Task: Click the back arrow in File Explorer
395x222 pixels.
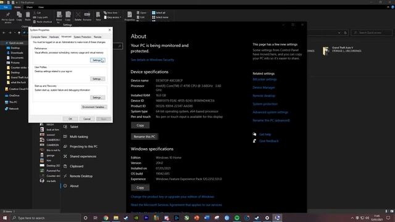Action: (4, 33)
